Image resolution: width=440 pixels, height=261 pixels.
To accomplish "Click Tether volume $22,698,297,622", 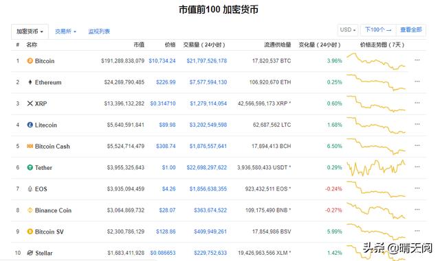I will click(x=206, y=168).
